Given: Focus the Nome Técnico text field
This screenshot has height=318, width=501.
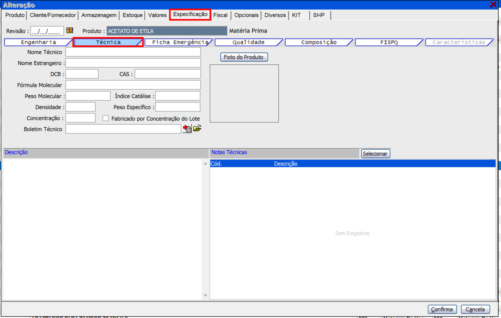Looking at the screenshot, I should 133,52.
